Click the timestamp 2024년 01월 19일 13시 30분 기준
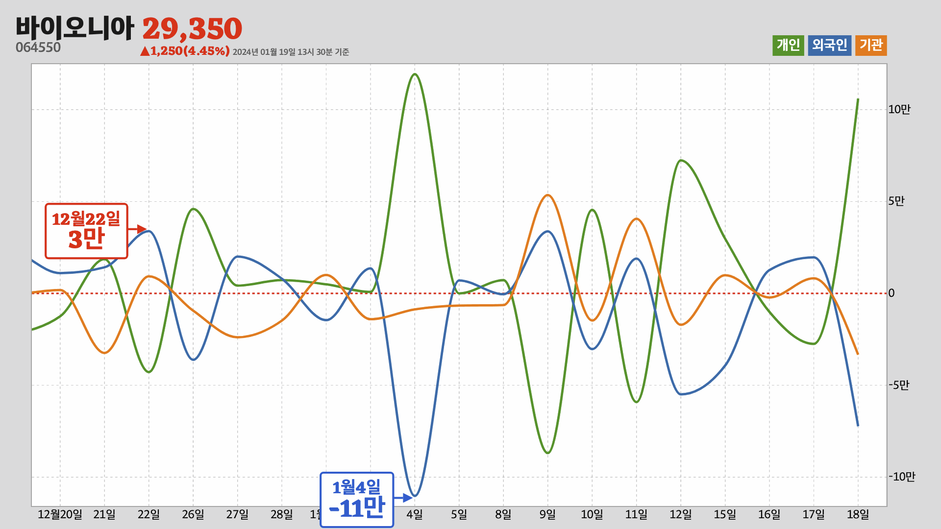 coord(291,52)
